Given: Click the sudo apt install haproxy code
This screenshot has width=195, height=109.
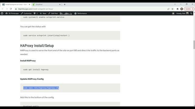Looking at the screenshot, I should (x=36, y=70).
